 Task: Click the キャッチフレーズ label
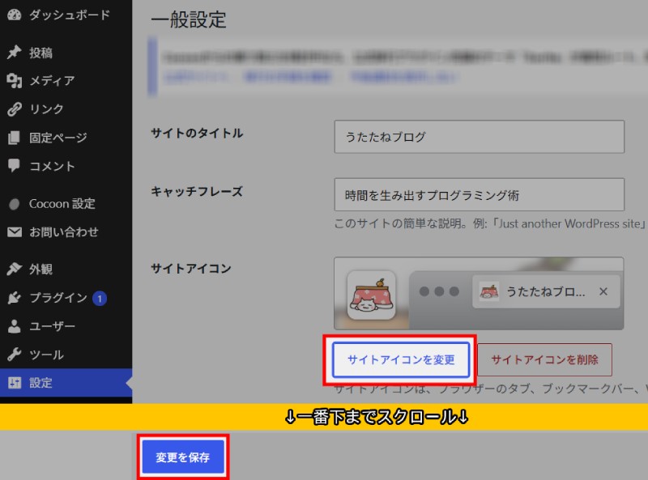click(x=197, y=191)
